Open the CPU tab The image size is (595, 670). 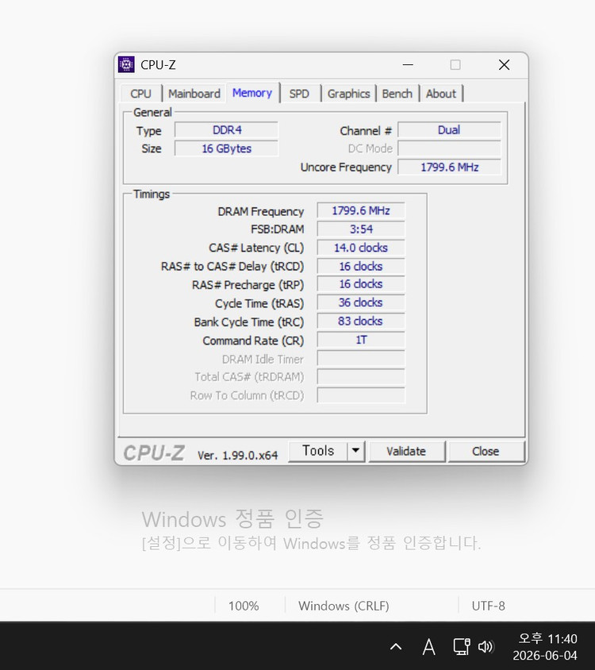click(x=141, y=94)
